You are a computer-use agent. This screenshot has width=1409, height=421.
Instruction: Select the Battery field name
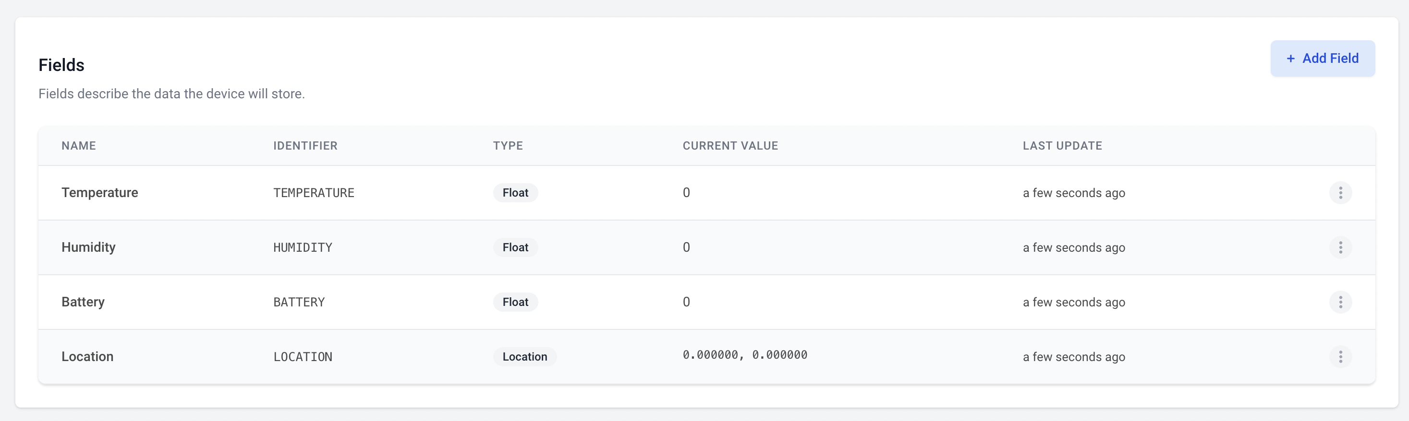click(83, 302)
